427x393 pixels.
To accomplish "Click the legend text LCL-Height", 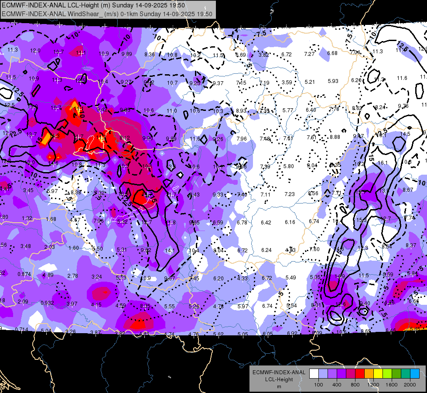I will coord(279,379).
